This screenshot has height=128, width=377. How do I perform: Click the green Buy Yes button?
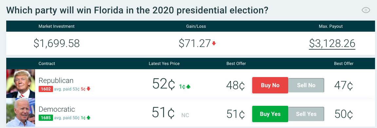tap(270, 114)
